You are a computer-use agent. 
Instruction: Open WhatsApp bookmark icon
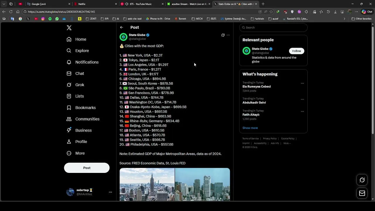click(57, 19)
